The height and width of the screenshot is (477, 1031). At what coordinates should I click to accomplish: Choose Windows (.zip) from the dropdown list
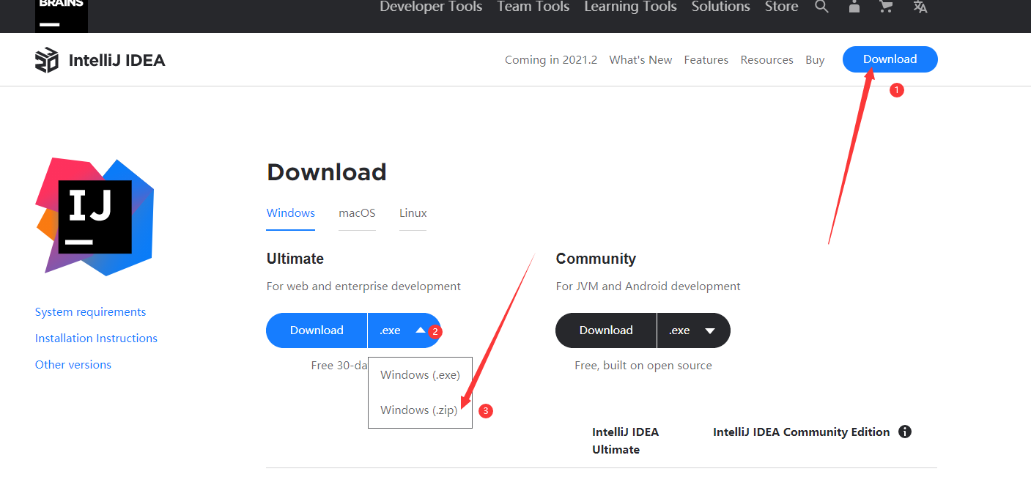[419, 410]
